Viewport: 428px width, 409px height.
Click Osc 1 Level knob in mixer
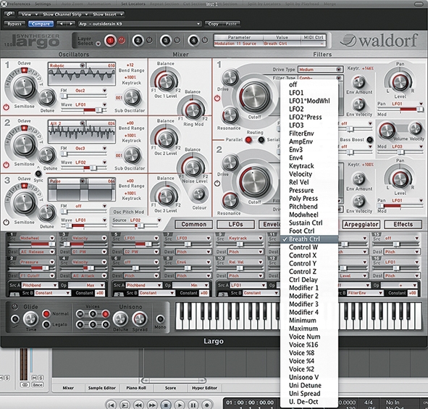point(166,82)
